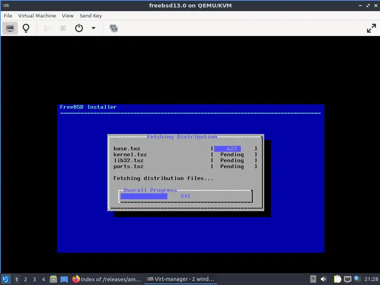Click the lib32.txz row text
The width and height of the screenshot is (380, 285).
coord(128,160)
